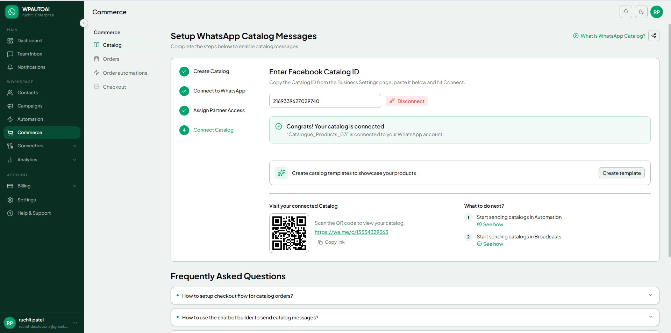The width and height of the screenshot is (671, 333).
Task: Click the sparkle icon beside catalog templates text
Action: [x=281, y=173]
